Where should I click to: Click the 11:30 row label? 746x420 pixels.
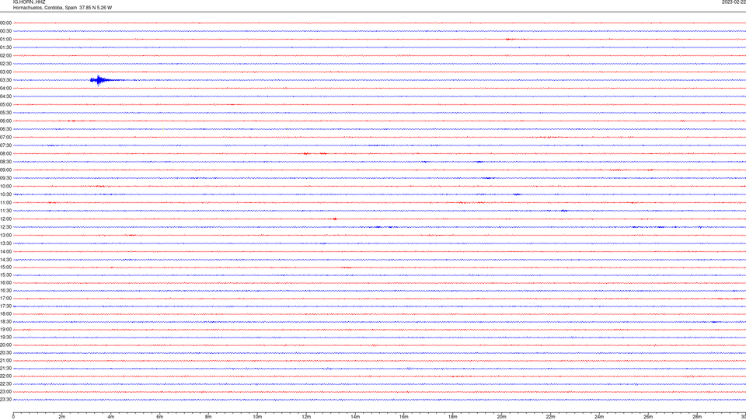[5, 211]
